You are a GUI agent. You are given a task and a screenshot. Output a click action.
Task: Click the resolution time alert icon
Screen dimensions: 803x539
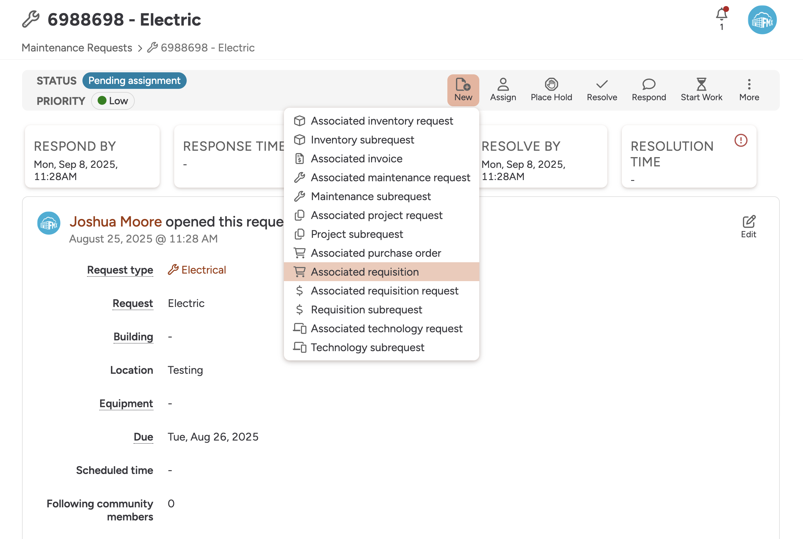tap(741, 140)
